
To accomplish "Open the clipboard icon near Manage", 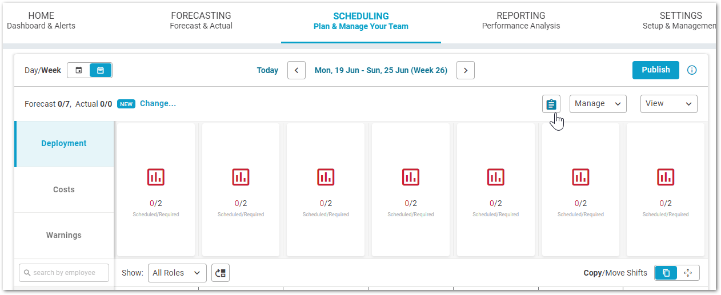I will click(551, 104).
